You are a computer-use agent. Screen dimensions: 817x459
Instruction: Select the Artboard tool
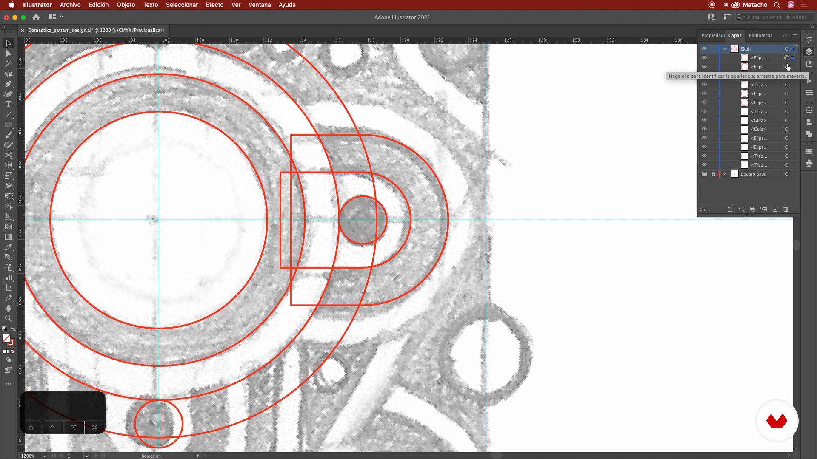coord(8,288)
